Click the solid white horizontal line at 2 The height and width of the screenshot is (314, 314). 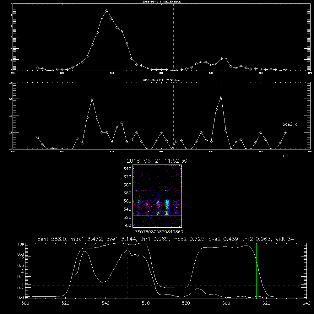tap(166, 271)
